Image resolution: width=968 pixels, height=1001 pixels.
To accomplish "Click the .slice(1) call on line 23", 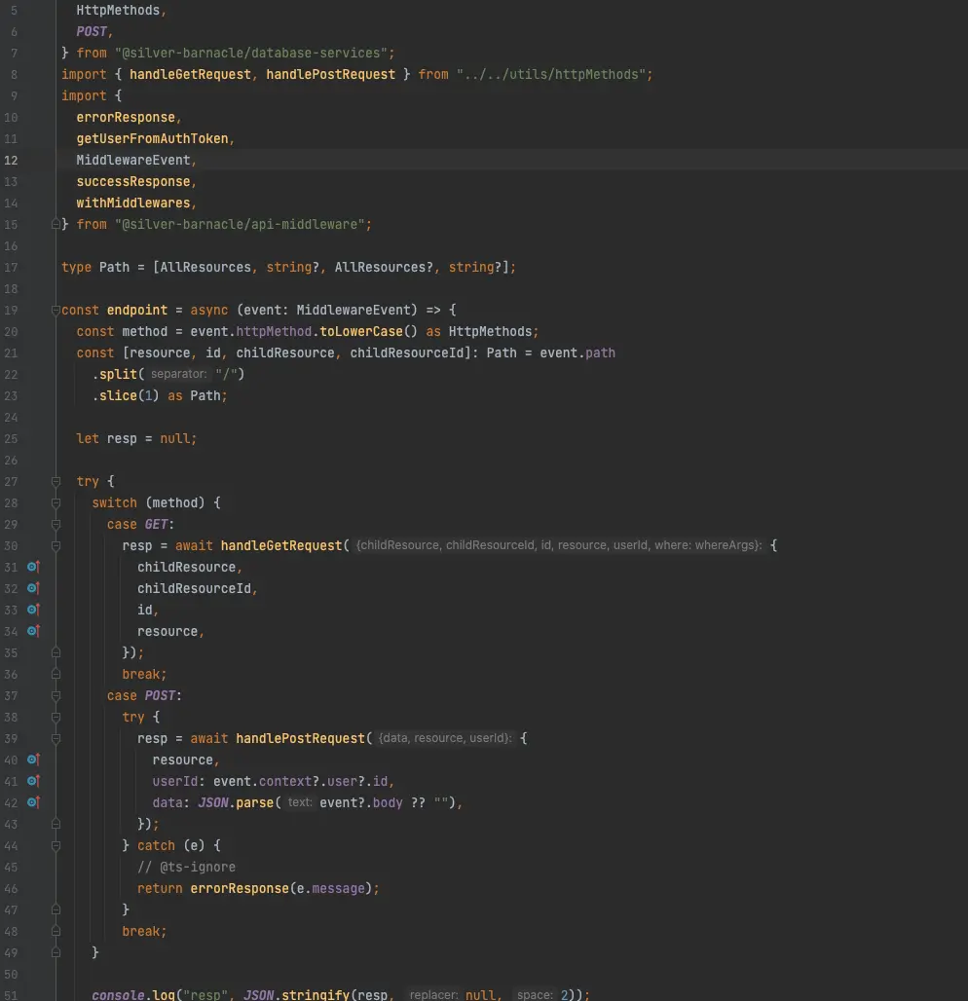I will [126, 395].
